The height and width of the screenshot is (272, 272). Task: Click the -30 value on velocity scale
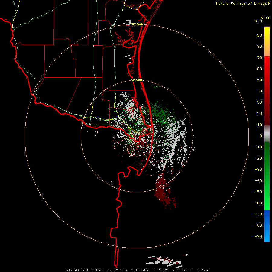258,170
